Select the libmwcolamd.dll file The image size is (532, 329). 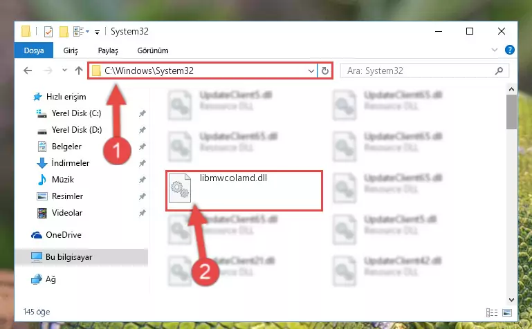click(244, 191)
